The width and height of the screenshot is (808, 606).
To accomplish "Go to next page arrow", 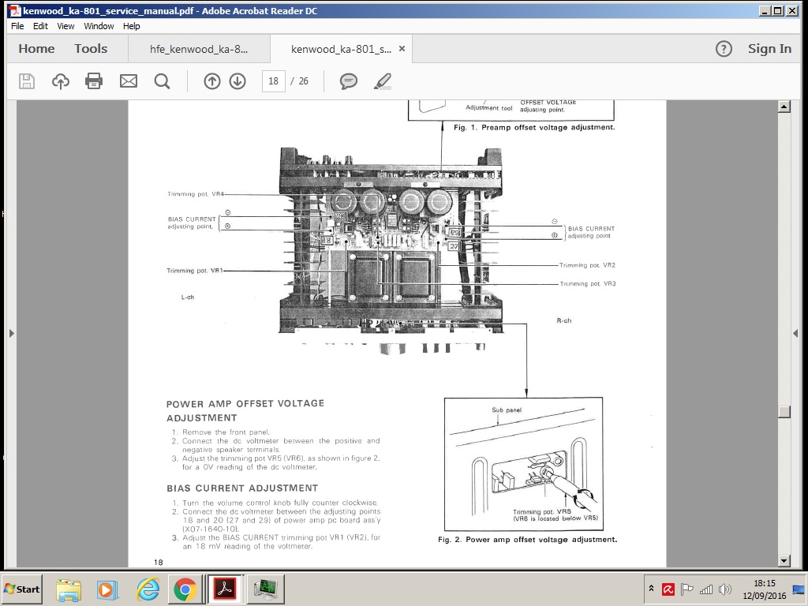I will [x=238, y=81].
